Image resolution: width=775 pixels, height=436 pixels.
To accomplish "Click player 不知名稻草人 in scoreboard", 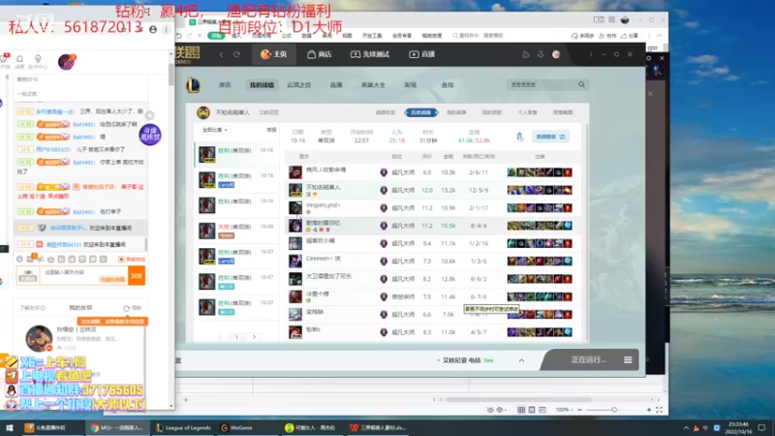I will coord(324,187).
